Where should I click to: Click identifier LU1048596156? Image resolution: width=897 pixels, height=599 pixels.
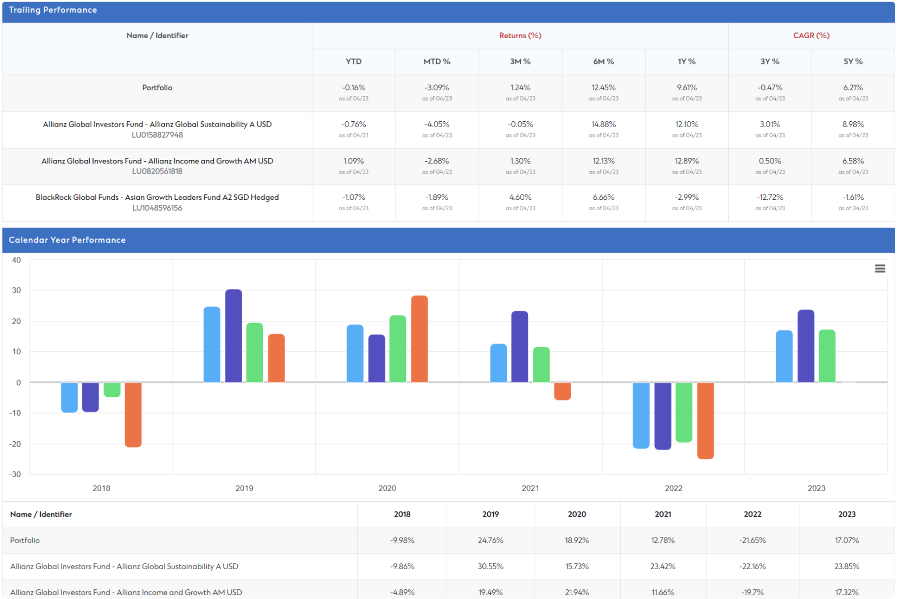(157, 208)
